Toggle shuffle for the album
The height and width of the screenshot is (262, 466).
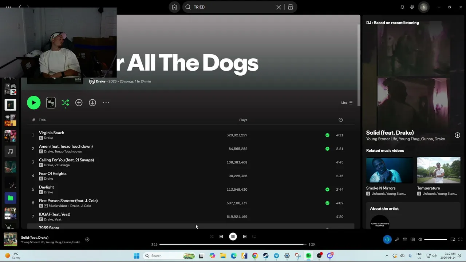tap(65, 103)
